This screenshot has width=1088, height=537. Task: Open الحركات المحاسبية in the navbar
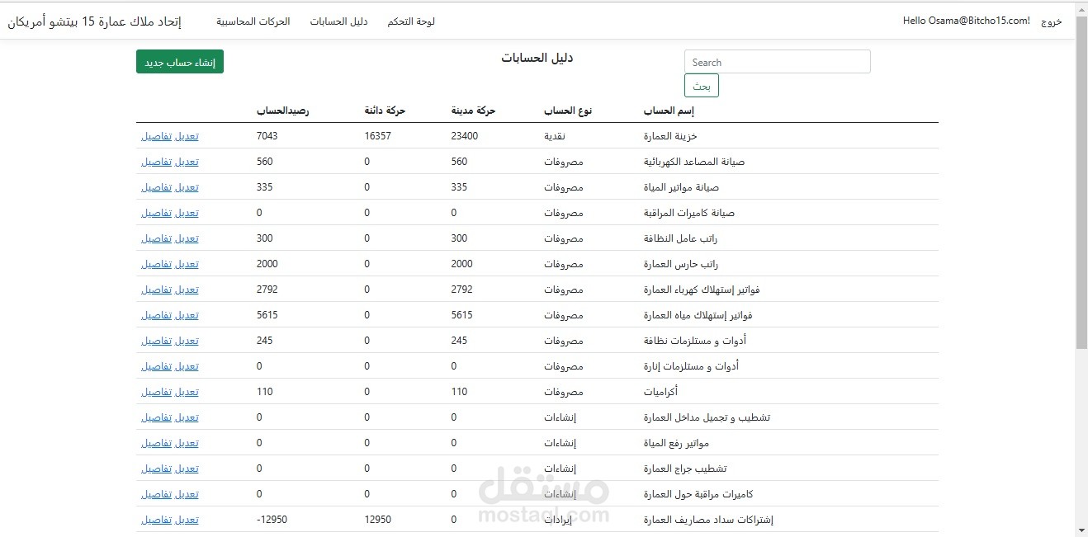click(253, 21)
